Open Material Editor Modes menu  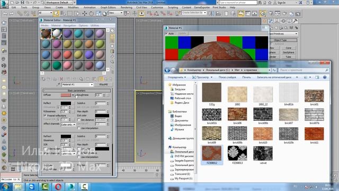coord(44,25)
